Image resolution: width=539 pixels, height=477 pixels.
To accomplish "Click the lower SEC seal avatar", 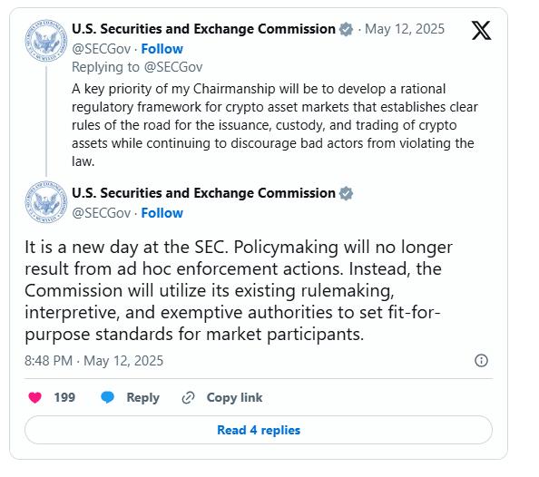I will 45,202.
